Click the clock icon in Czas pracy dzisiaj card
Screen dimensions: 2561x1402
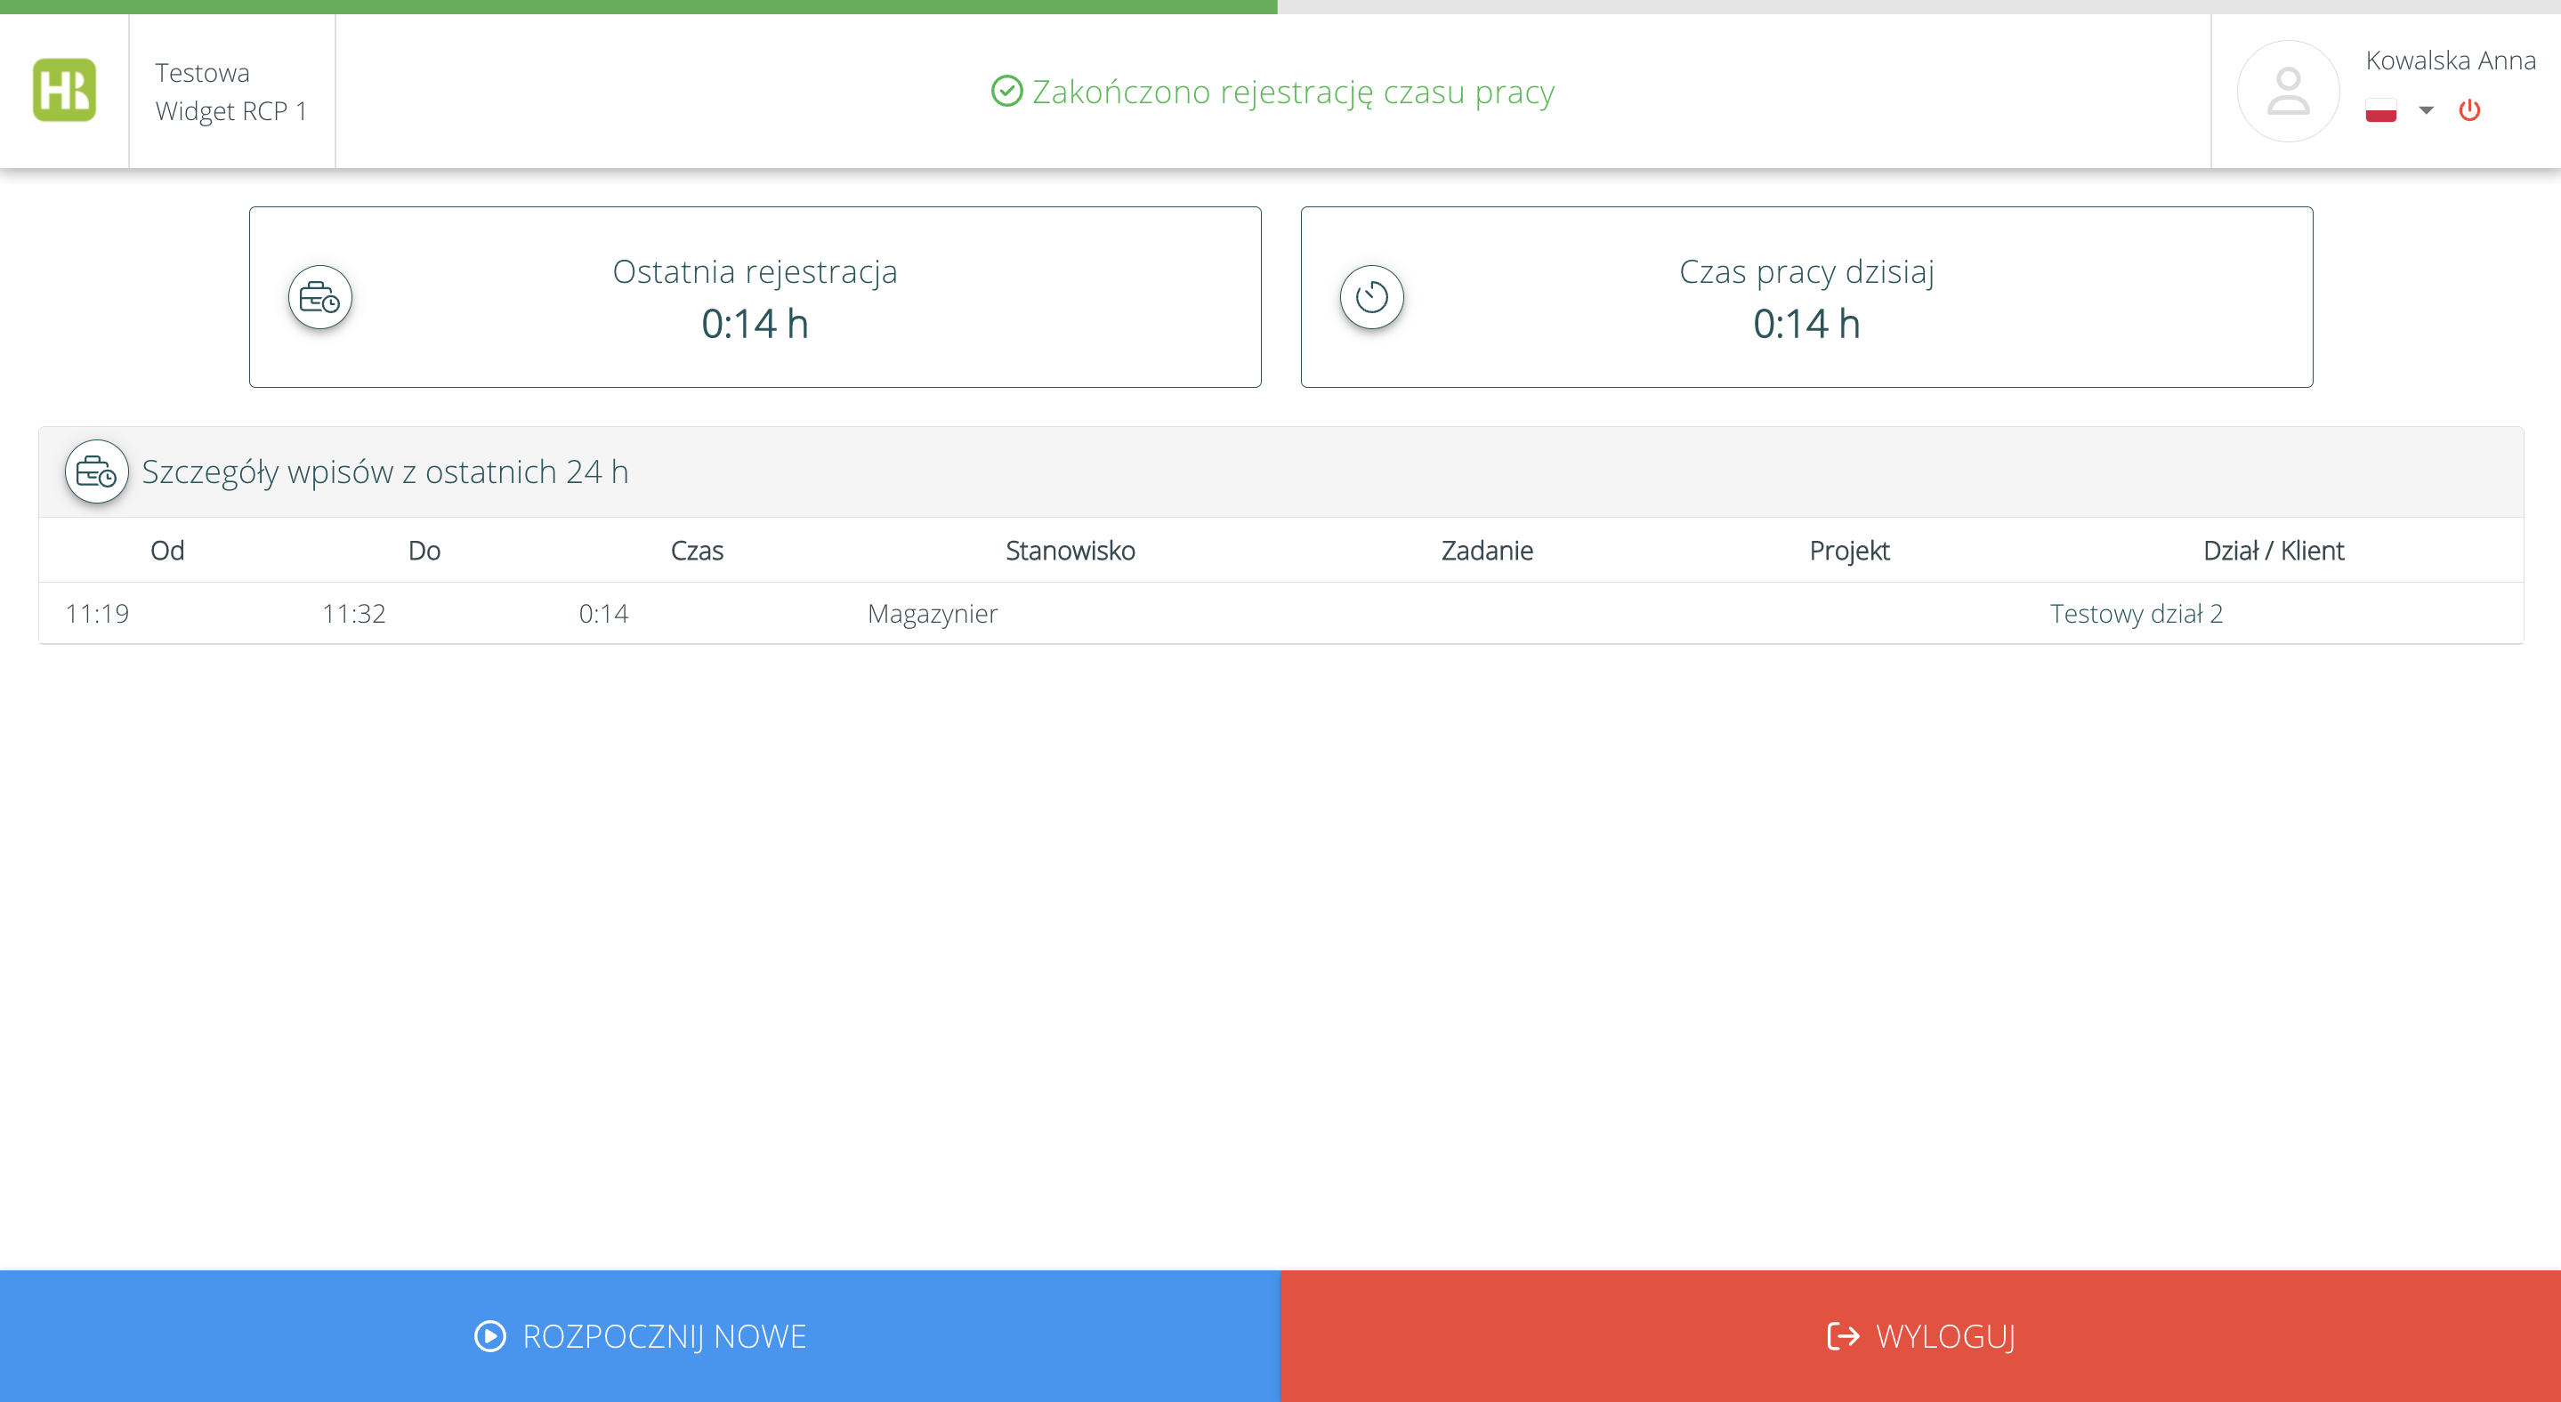pyautogui.click(x=1372, y=297)
